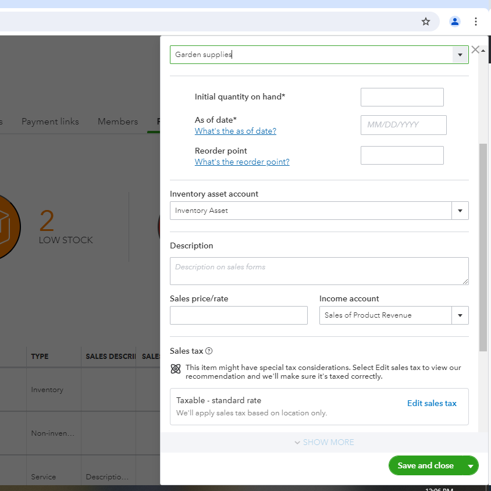
Task: Click the LOW STOCK count 2
Action: click(47, 220)
